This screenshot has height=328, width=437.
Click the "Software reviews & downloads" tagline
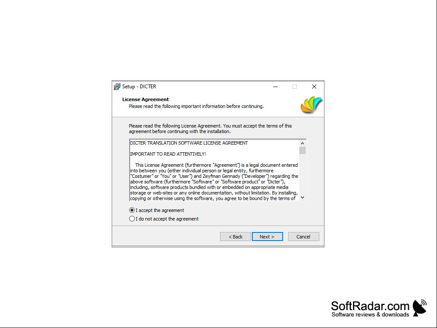tap(370, 315)
